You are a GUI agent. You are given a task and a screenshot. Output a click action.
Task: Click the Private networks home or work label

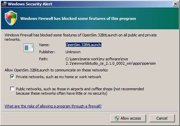[59, 77]
